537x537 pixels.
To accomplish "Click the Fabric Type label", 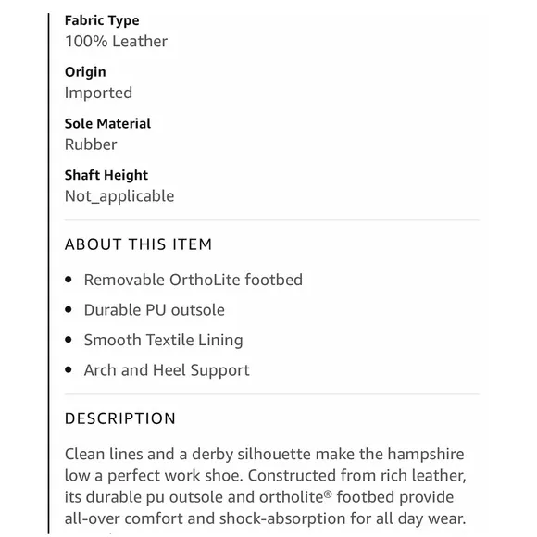I will click(x=102, y=20).
